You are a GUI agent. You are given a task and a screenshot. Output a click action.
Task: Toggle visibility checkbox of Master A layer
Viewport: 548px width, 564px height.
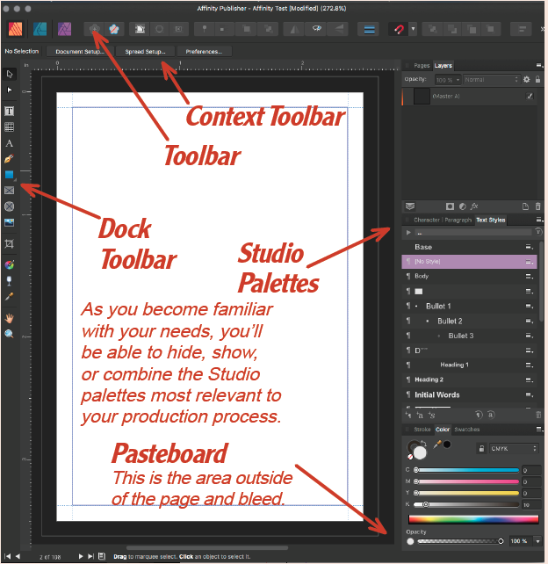tap(529, 96)
